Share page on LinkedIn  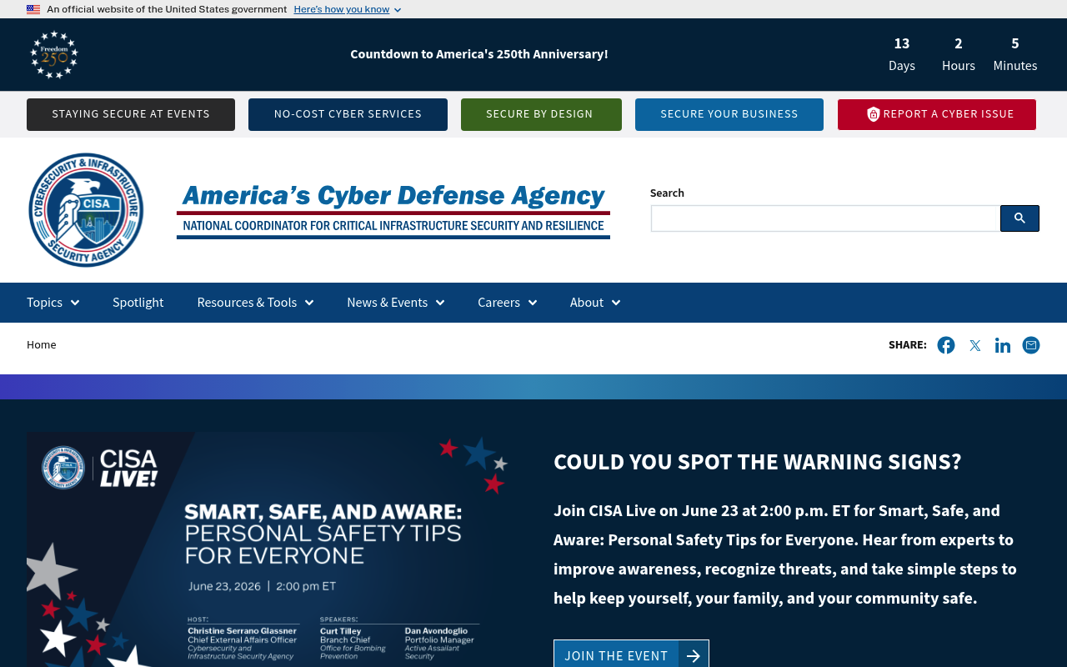[1003, 345]
